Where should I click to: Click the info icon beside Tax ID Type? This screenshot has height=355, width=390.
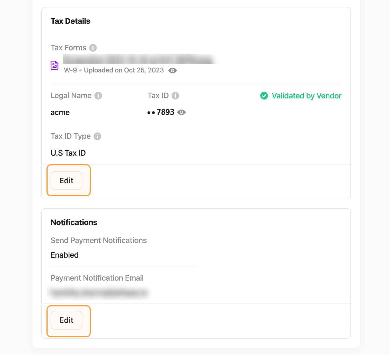tap(97, 136)
